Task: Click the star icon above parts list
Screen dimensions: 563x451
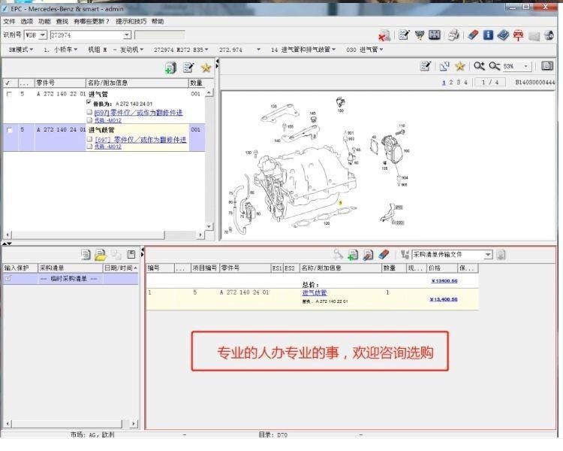Action: (206, 67)
